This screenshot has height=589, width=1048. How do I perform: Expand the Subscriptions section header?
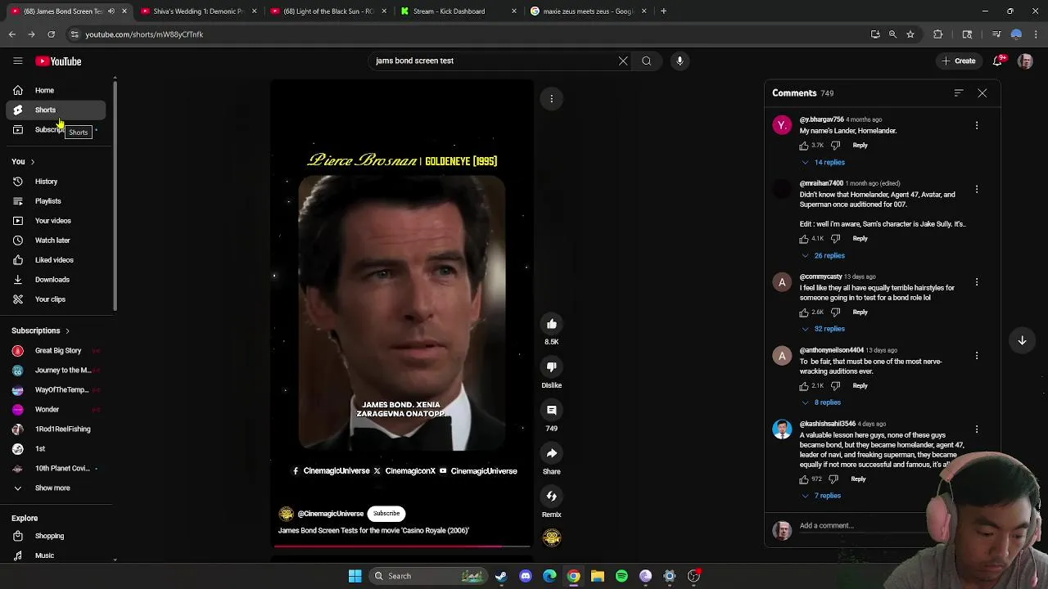[41, 330]
